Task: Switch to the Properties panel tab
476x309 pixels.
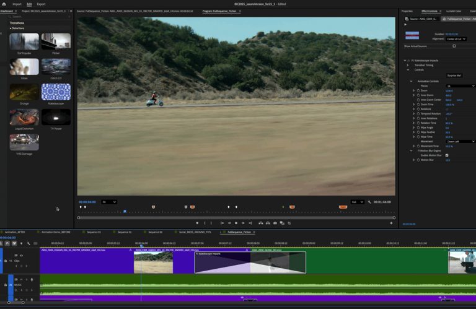Action: coord(407,11)
